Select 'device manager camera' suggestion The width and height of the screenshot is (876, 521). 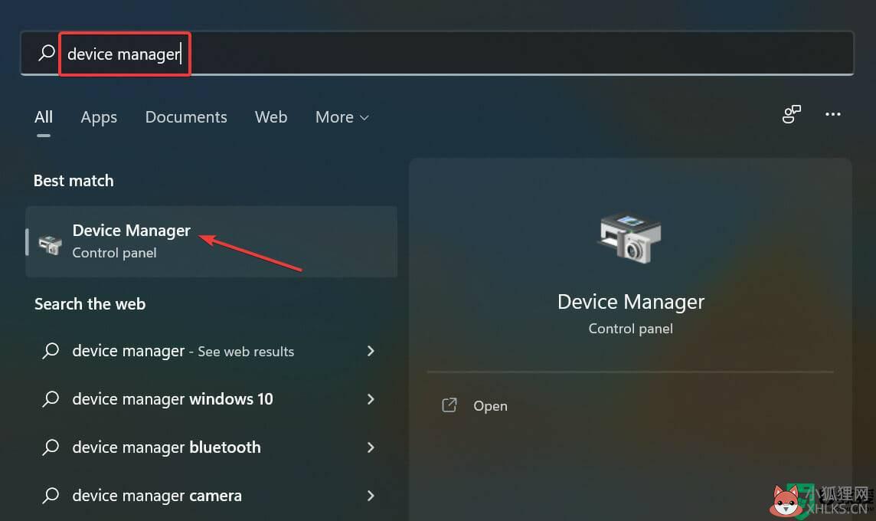(211, 496)
